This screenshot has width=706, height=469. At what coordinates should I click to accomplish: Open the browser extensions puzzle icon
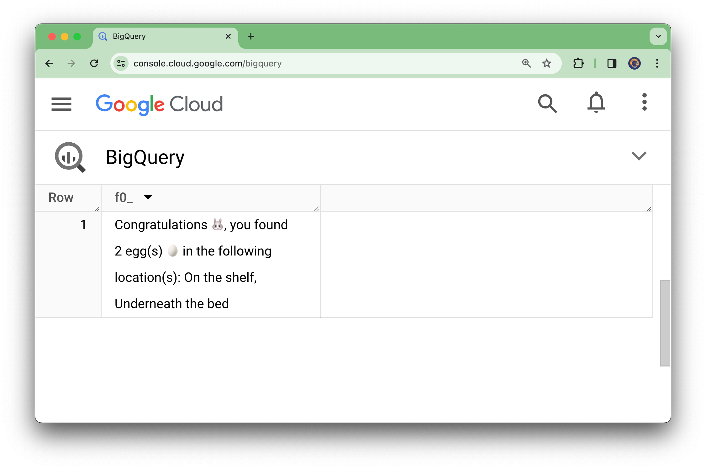578,63
